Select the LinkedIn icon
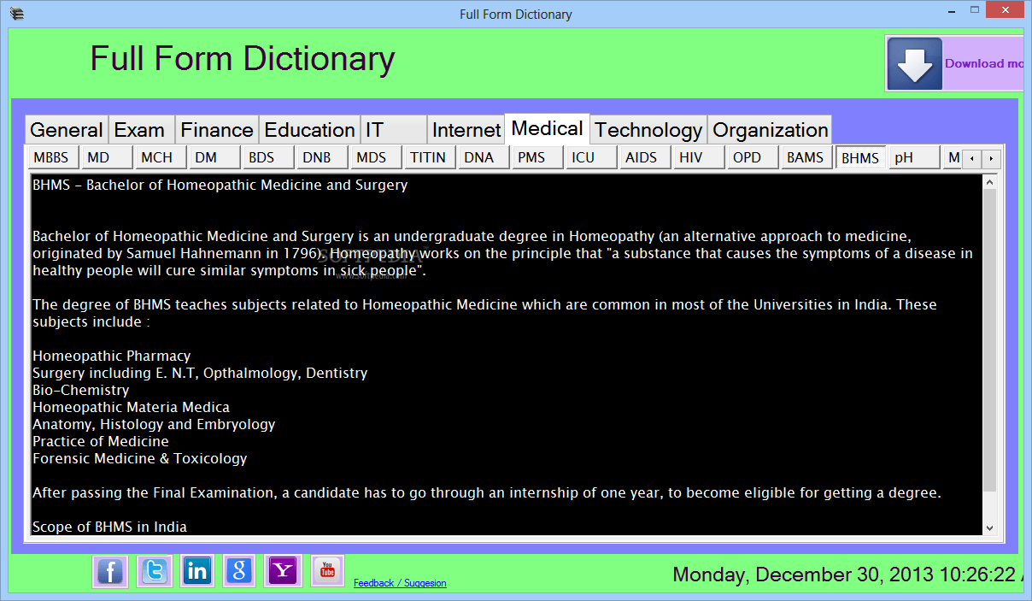The height and width of the screenshot is (601, 1032). [x=196, y=571]
